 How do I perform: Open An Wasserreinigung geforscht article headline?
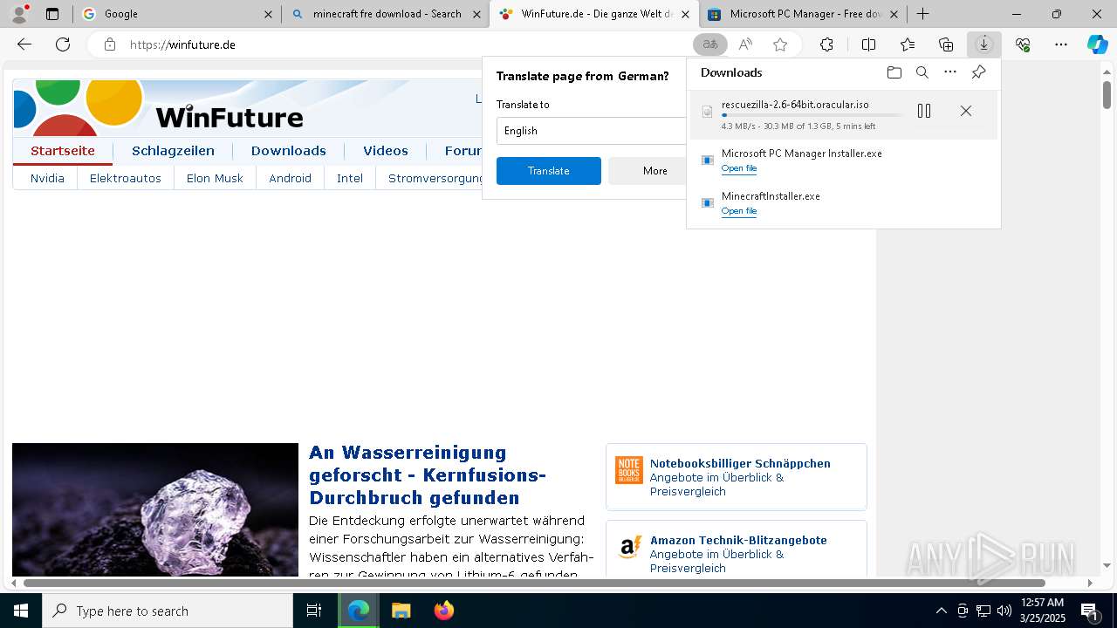click(428, 475)
